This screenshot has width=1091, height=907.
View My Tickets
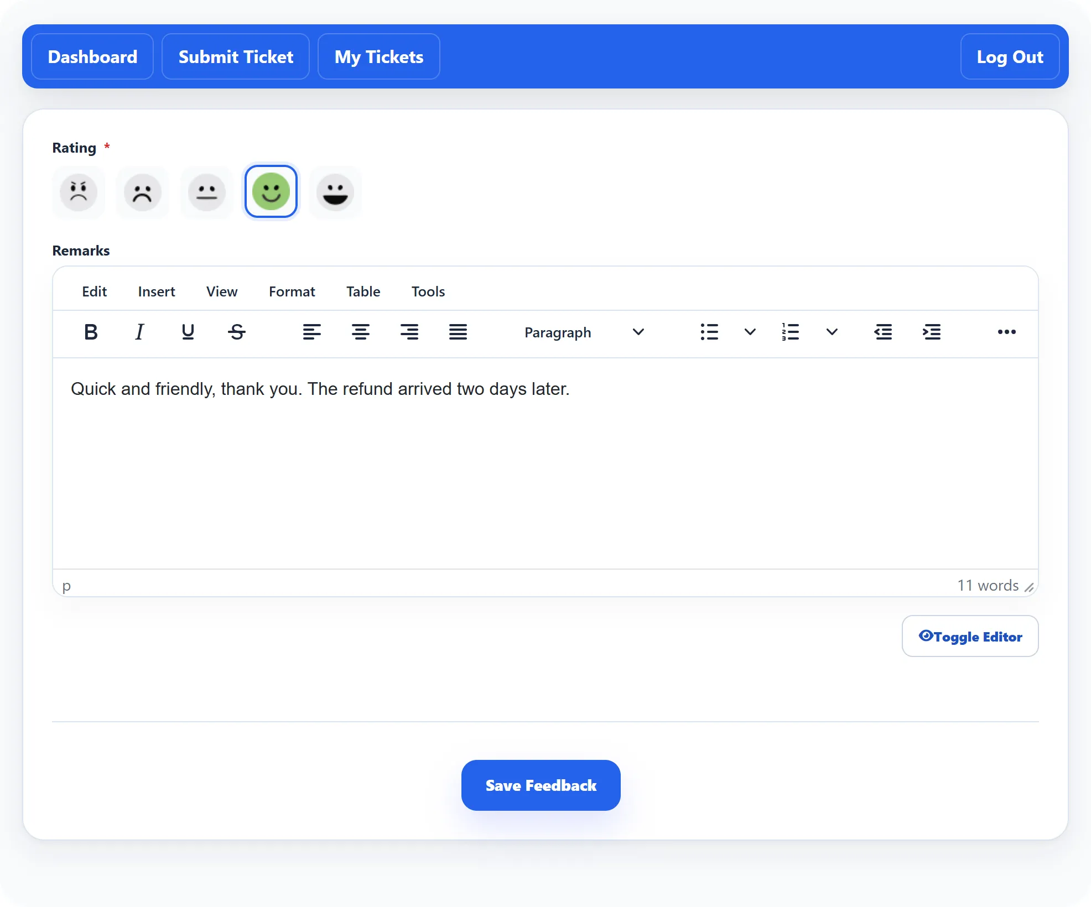[379, 56]
